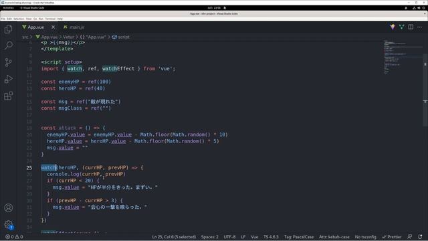This screenshot has height=241, width=428.
Task: Open system tray volume and power menu
Action: (x=419, y=8)
